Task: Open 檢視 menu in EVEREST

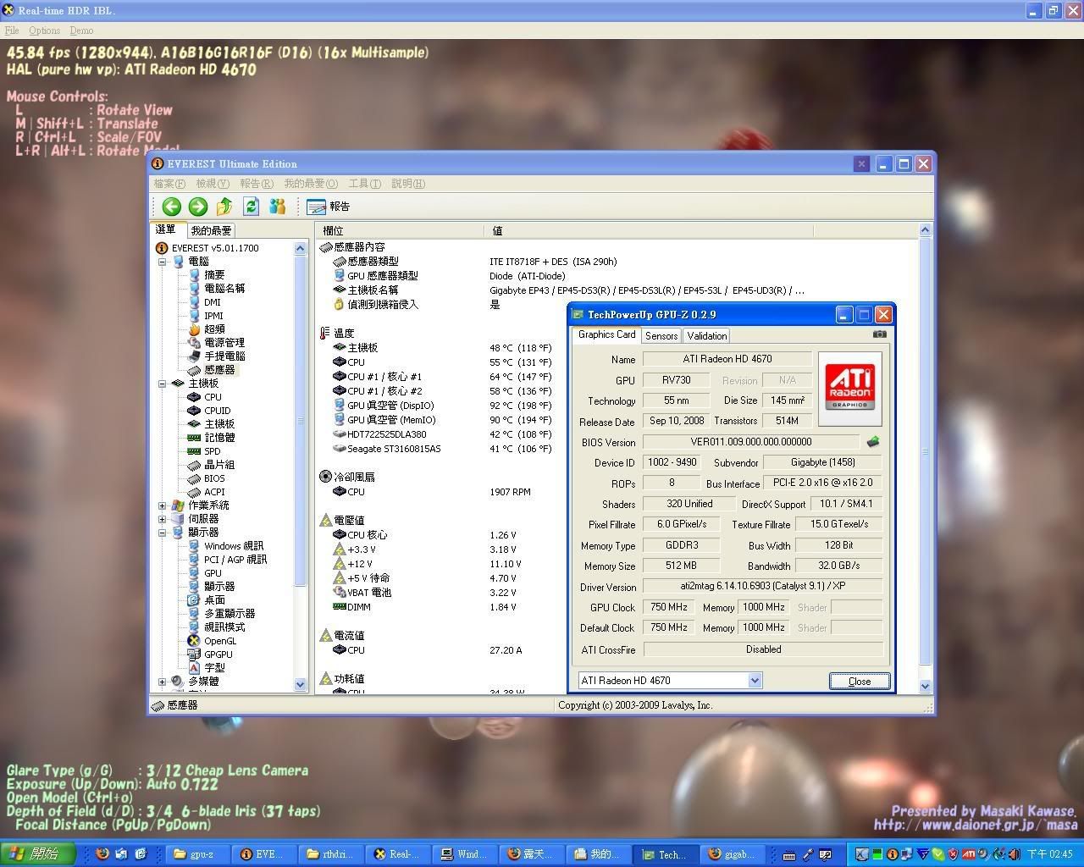Action: tap(213, 184)
